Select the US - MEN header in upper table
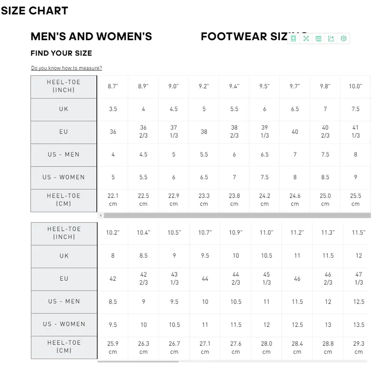The image size is (379, 379). pyautogui.click(x=63, y=155)
